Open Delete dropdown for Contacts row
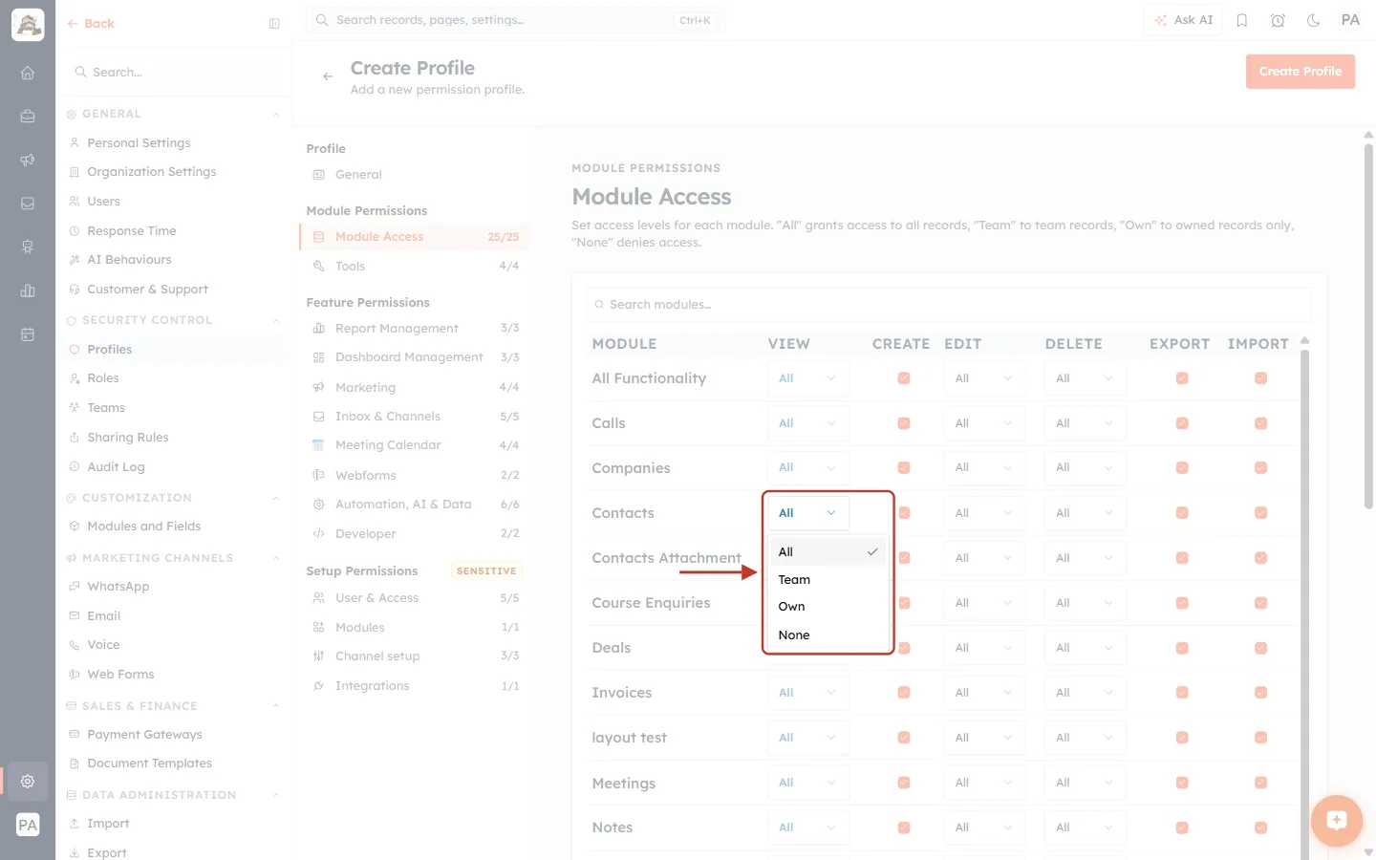Viewport: 1376px width, 860px height. (x=1085, y=513)
